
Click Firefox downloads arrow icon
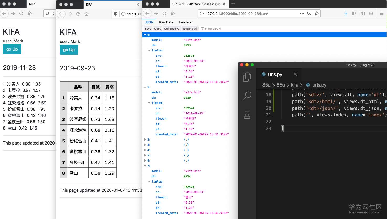click(x=346, y=13)
